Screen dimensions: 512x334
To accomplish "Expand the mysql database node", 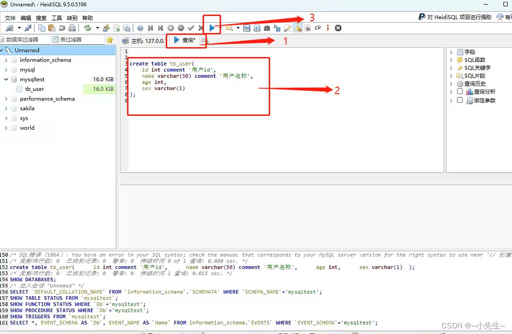I will click(6, 70).
